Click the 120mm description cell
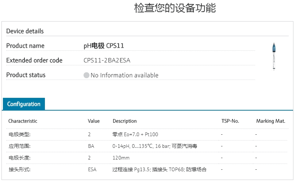Viewport: 300px width, 188px height. tap(121, 158)
